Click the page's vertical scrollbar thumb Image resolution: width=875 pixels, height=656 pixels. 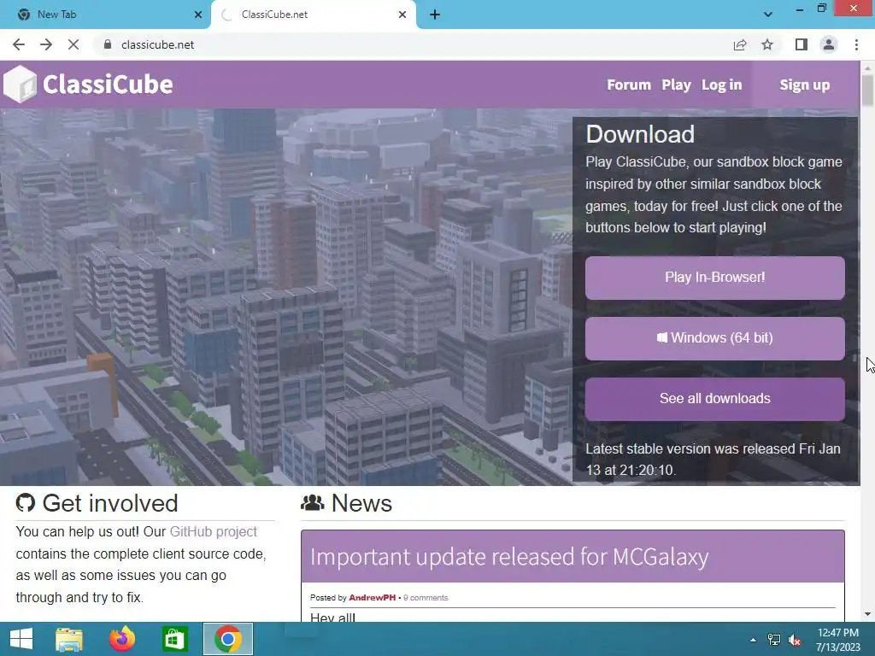(867, 89)
